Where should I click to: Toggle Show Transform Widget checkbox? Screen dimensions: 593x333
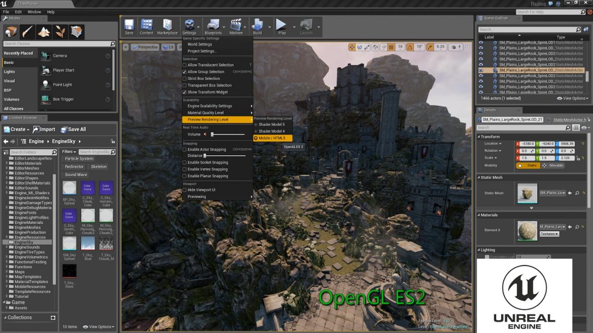tap(185, 92)
